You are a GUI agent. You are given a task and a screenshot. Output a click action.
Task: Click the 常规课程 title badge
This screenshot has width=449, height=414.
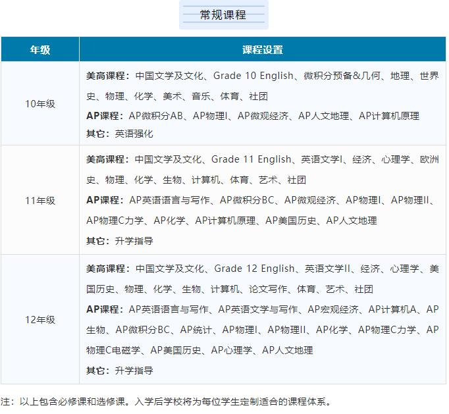point(223,14)
